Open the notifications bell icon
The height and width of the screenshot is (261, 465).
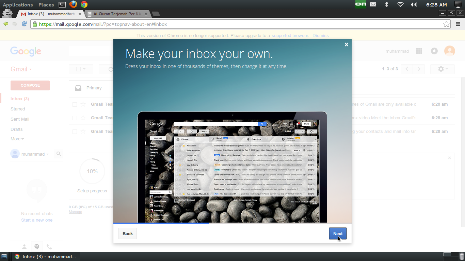(x=434, y=51)
